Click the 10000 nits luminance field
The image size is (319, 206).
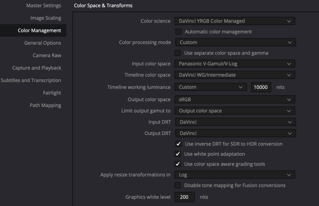[x=261, y=87]
